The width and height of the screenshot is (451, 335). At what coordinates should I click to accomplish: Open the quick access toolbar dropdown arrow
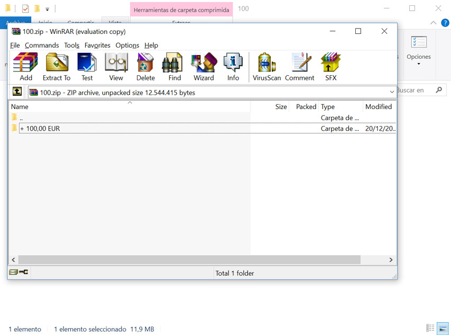tap(48, 9)
